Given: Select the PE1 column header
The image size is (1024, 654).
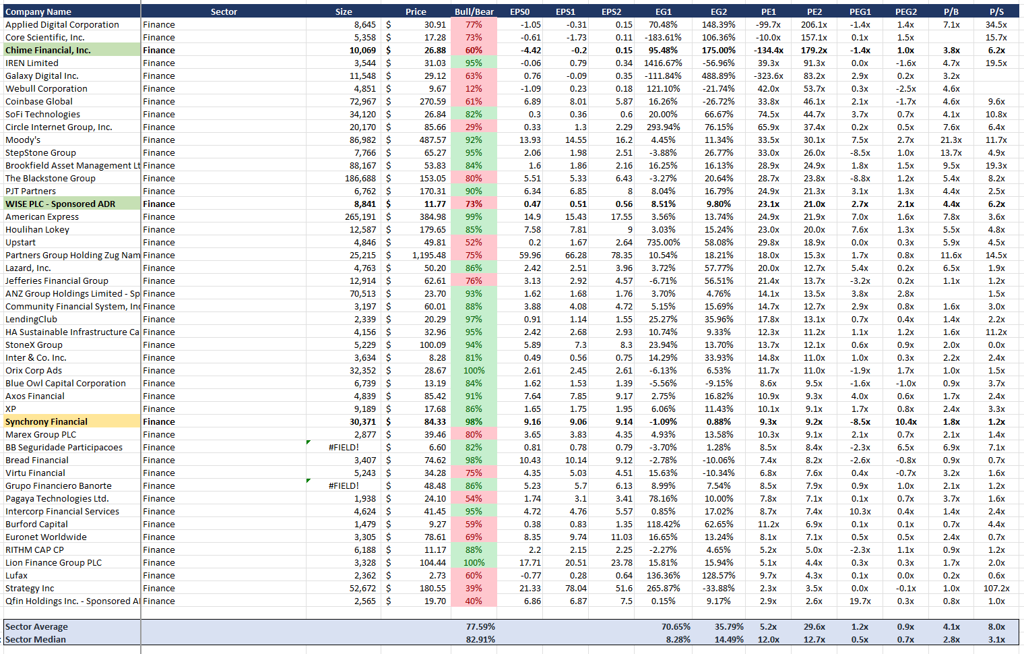Looking at the screenshot, I should tap(769, 11).
